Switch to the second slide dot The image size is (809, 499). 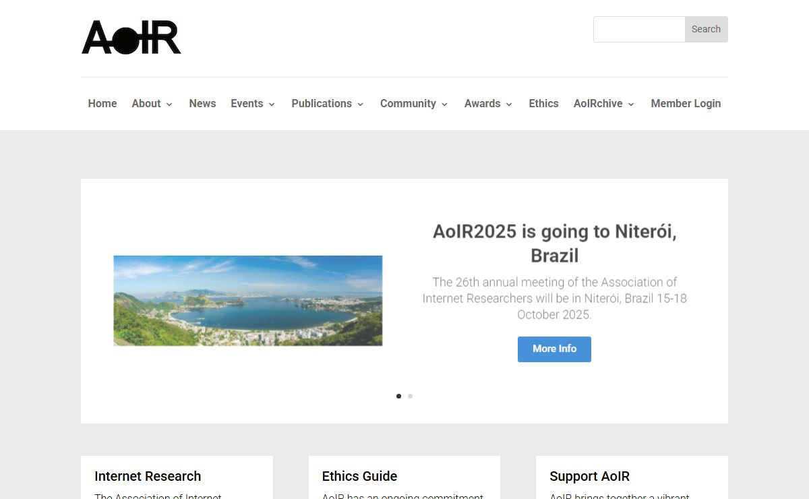[410, 396]
